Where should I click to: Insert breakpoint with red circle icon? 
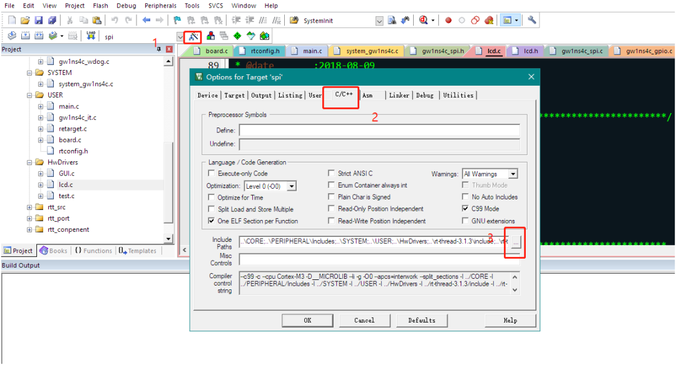(x=448, y=20)
